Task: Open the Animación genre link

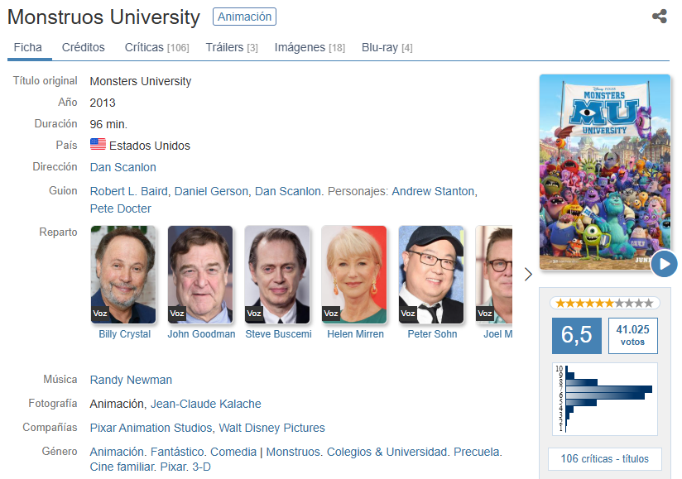Action: click(x=117, y=452)
